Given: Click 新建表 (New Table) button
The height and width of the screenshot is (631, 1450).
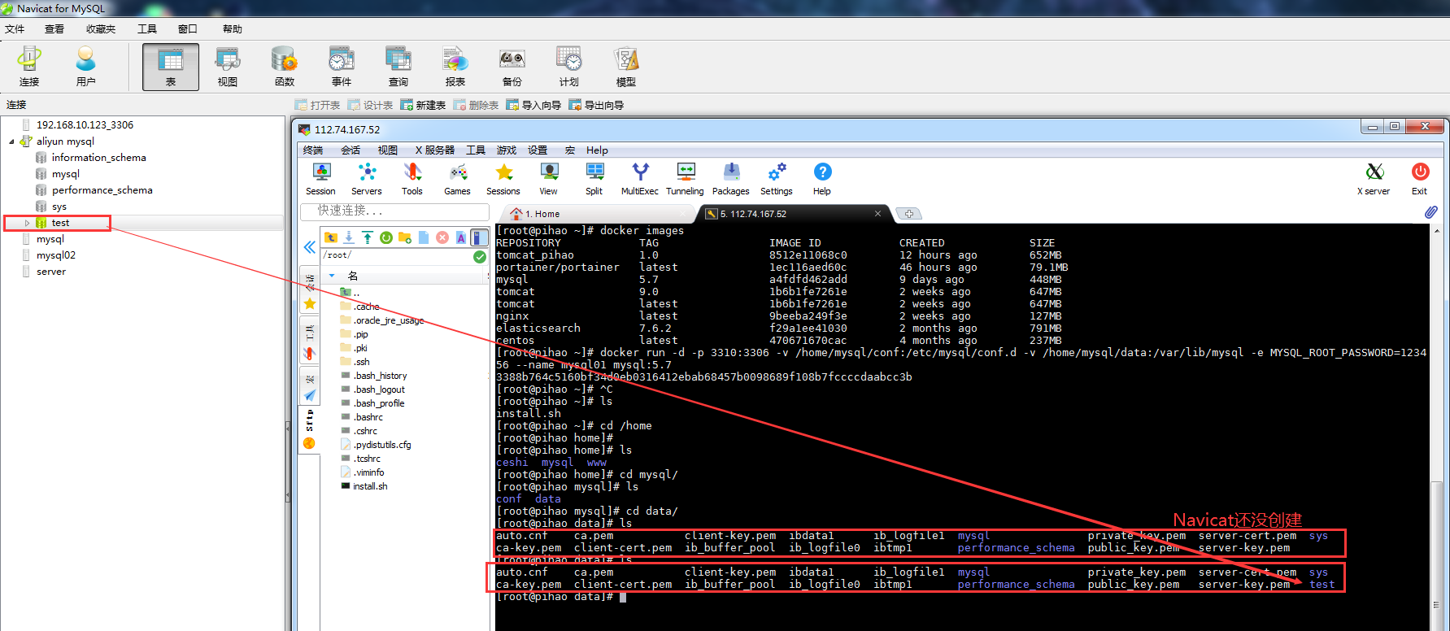Looking at the screenshot, I should 423,105.
